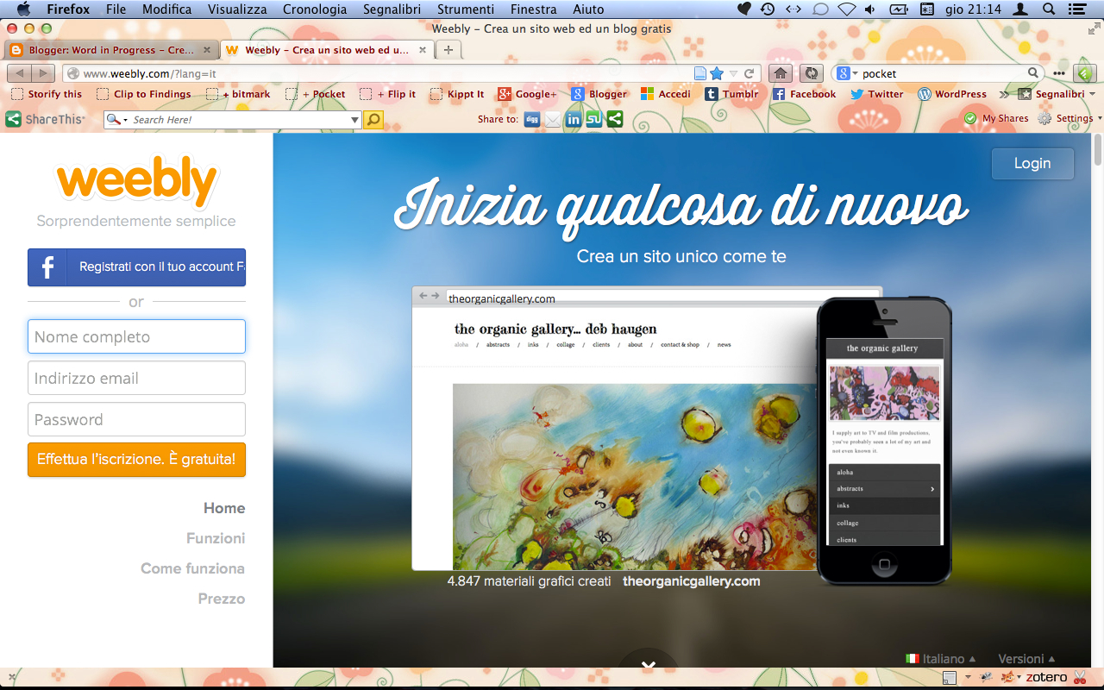Open the Funzioni link
The width and height of the screenshot is (1104, 690).
pyautogui.click(x=216, y=538)
